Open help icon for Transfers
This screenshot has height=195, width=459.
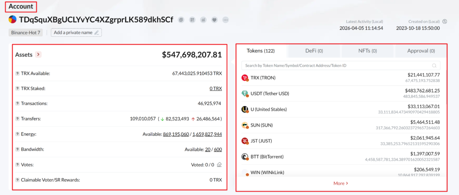click(17, 119)
